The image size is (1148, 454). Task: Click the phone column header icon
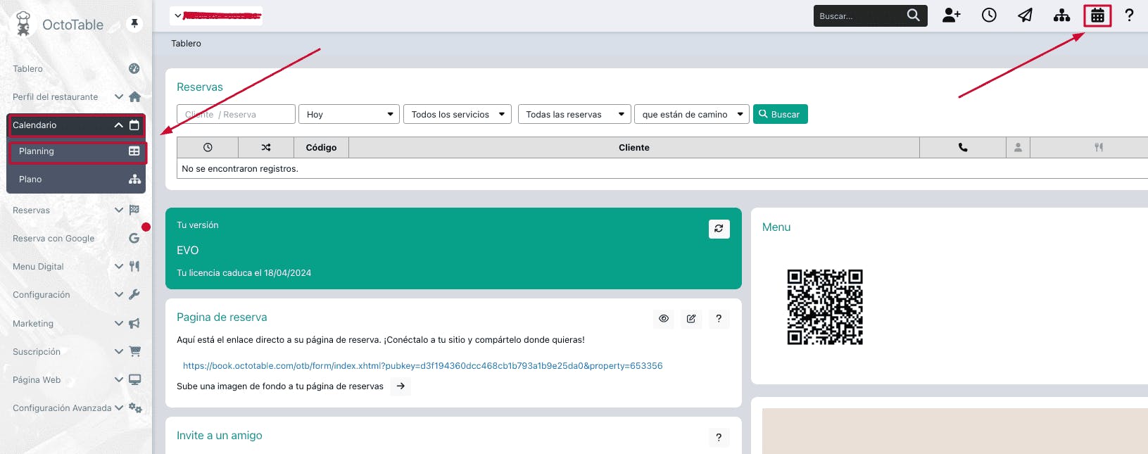point(963,148)
